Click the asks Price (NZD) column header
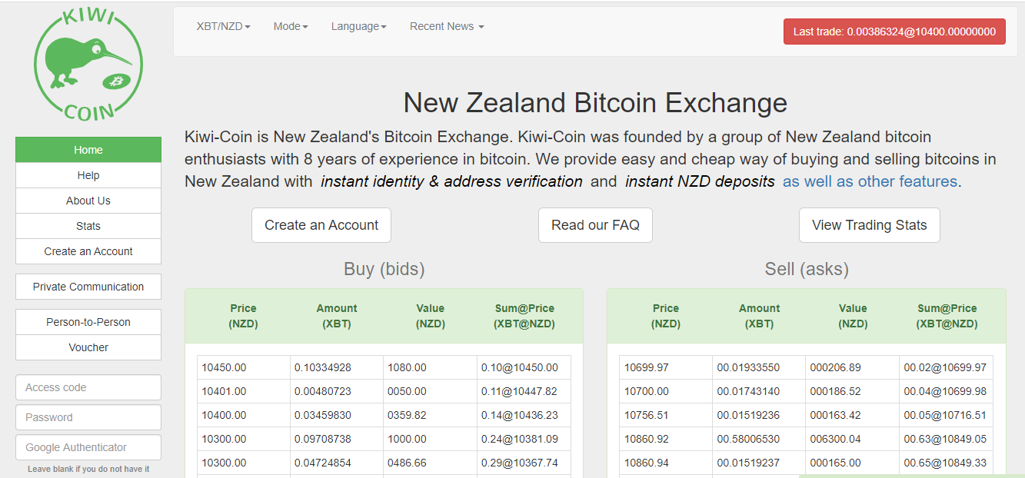Screen dimensions: 1025x478 point(666,316)
